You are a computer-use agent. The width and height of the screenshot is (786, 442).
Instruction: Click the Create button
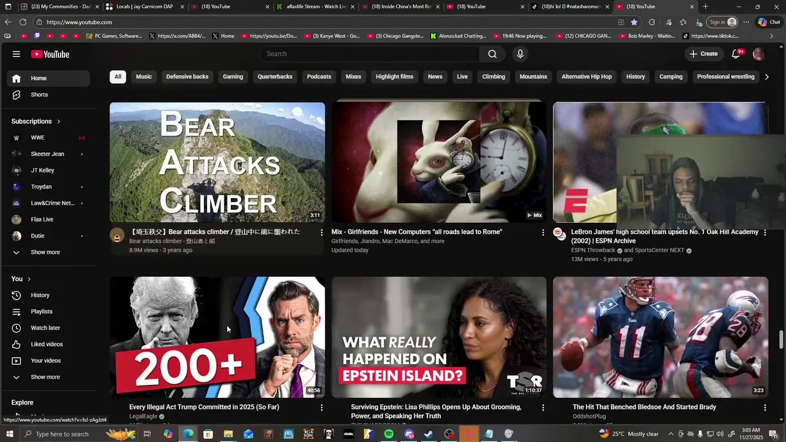pos(704,54)
